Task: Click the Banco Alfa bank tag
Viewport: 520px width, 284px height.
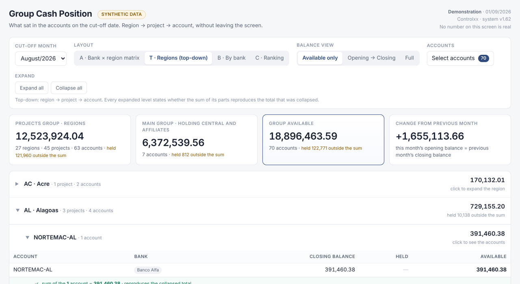Action: pyautogui.click(x=148, y=270)
